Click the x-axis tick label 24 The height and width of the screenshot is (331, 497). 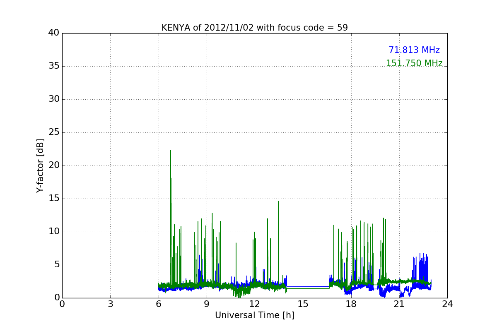pos(447,304)
